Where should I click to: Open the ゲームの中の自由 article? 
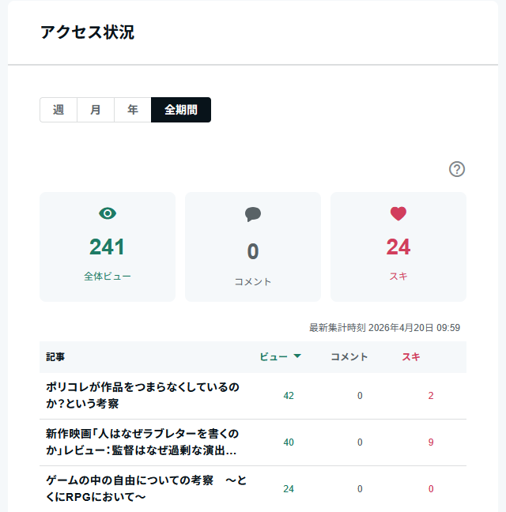click(x=146, y=489)
